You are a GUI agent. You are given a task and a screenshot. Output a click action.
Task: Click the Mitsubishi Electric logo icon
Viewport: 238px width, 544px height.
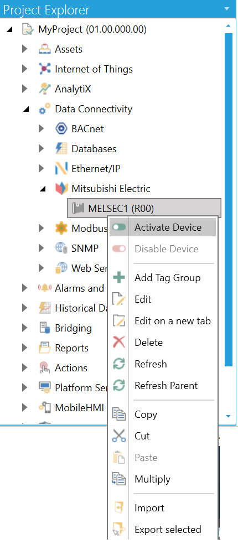61,189
